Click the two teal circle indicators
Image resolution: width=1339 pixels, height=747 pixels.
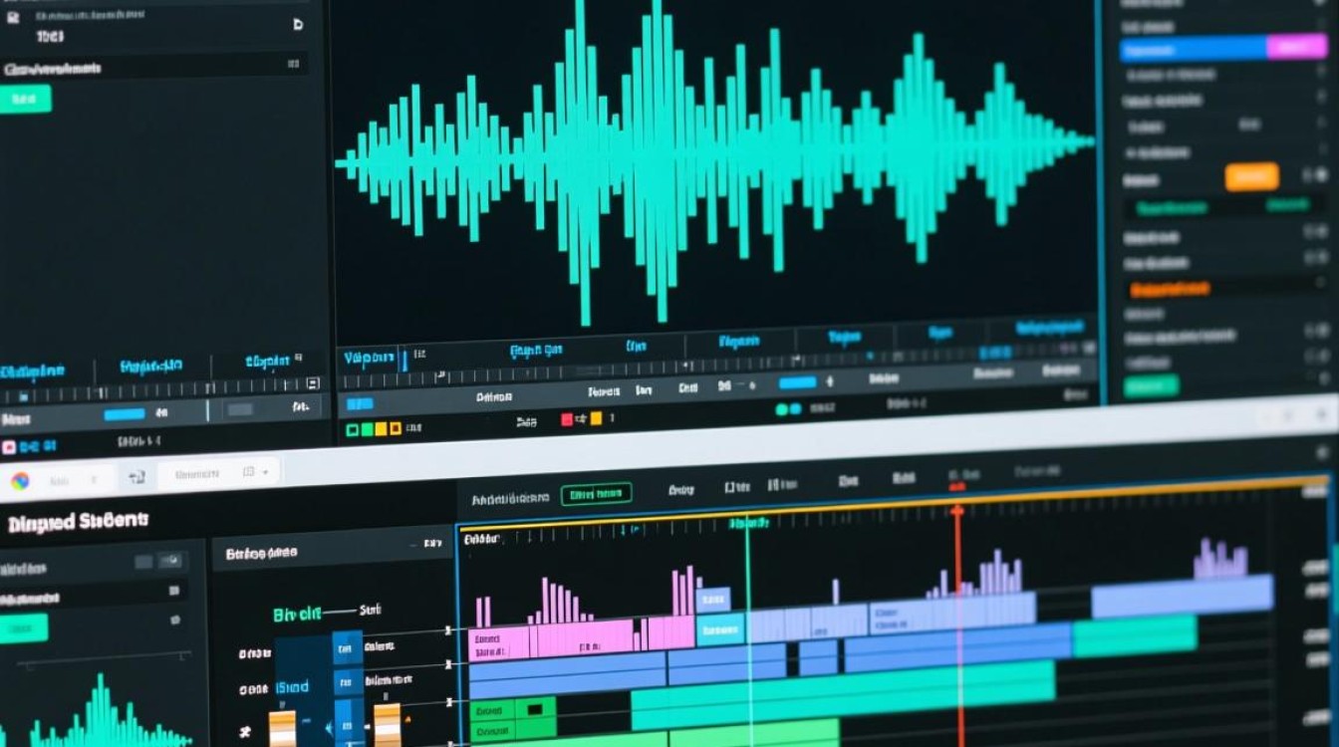788,408
